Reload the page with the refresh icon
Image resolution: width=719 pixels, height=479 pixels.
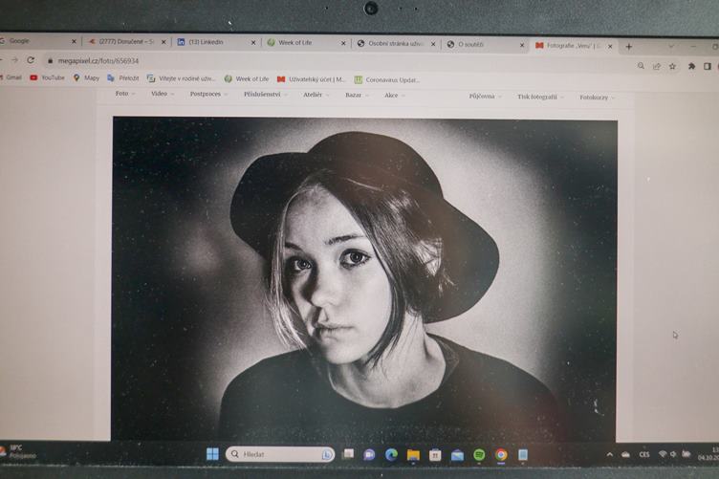click(x=31, y=60)
